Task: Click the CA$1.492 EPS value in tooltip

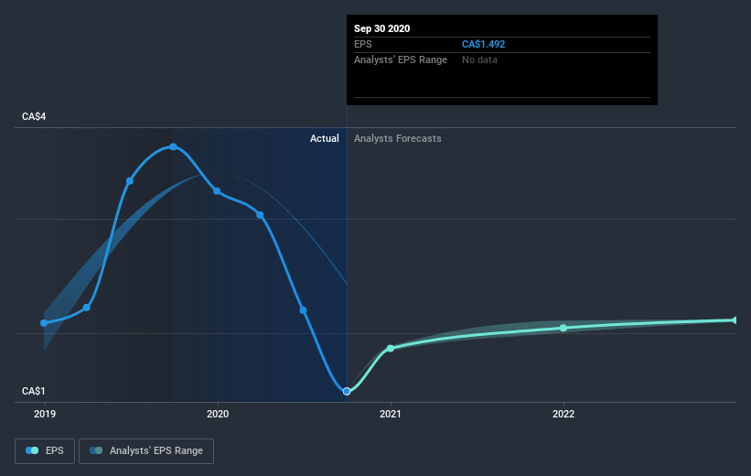Action: pos(483,44)
